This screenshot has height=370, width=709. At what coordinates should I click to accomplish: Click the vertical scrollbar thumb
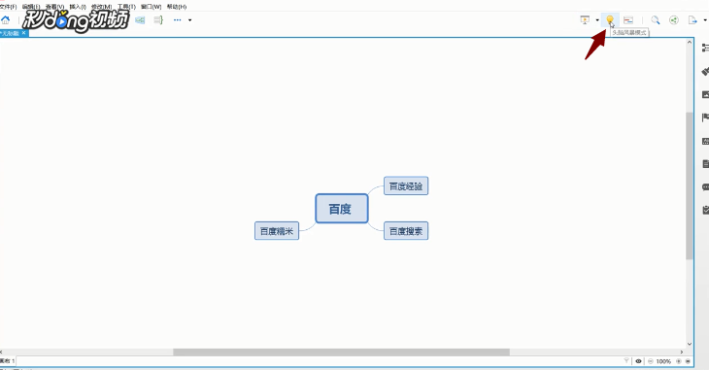(x=690, y=185)
